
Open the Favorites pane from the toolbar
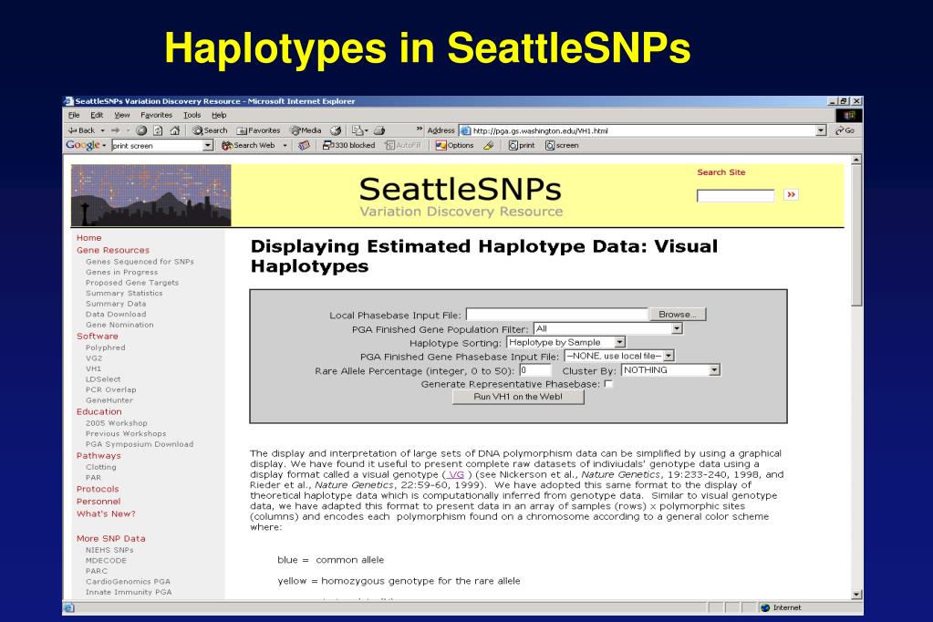pos(258,130)
